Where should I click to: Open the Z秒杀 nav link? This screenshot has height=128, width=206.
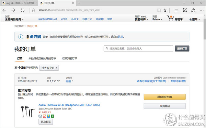64,19
